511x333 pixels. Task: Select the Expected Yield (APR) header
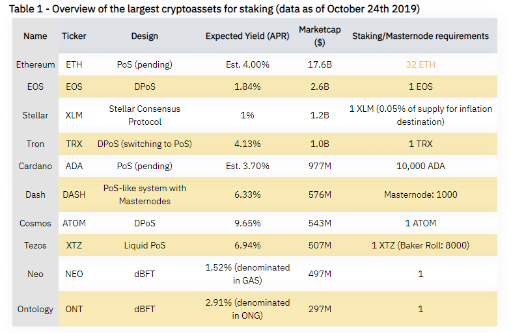pyautogui.click(x=247, y=36)
